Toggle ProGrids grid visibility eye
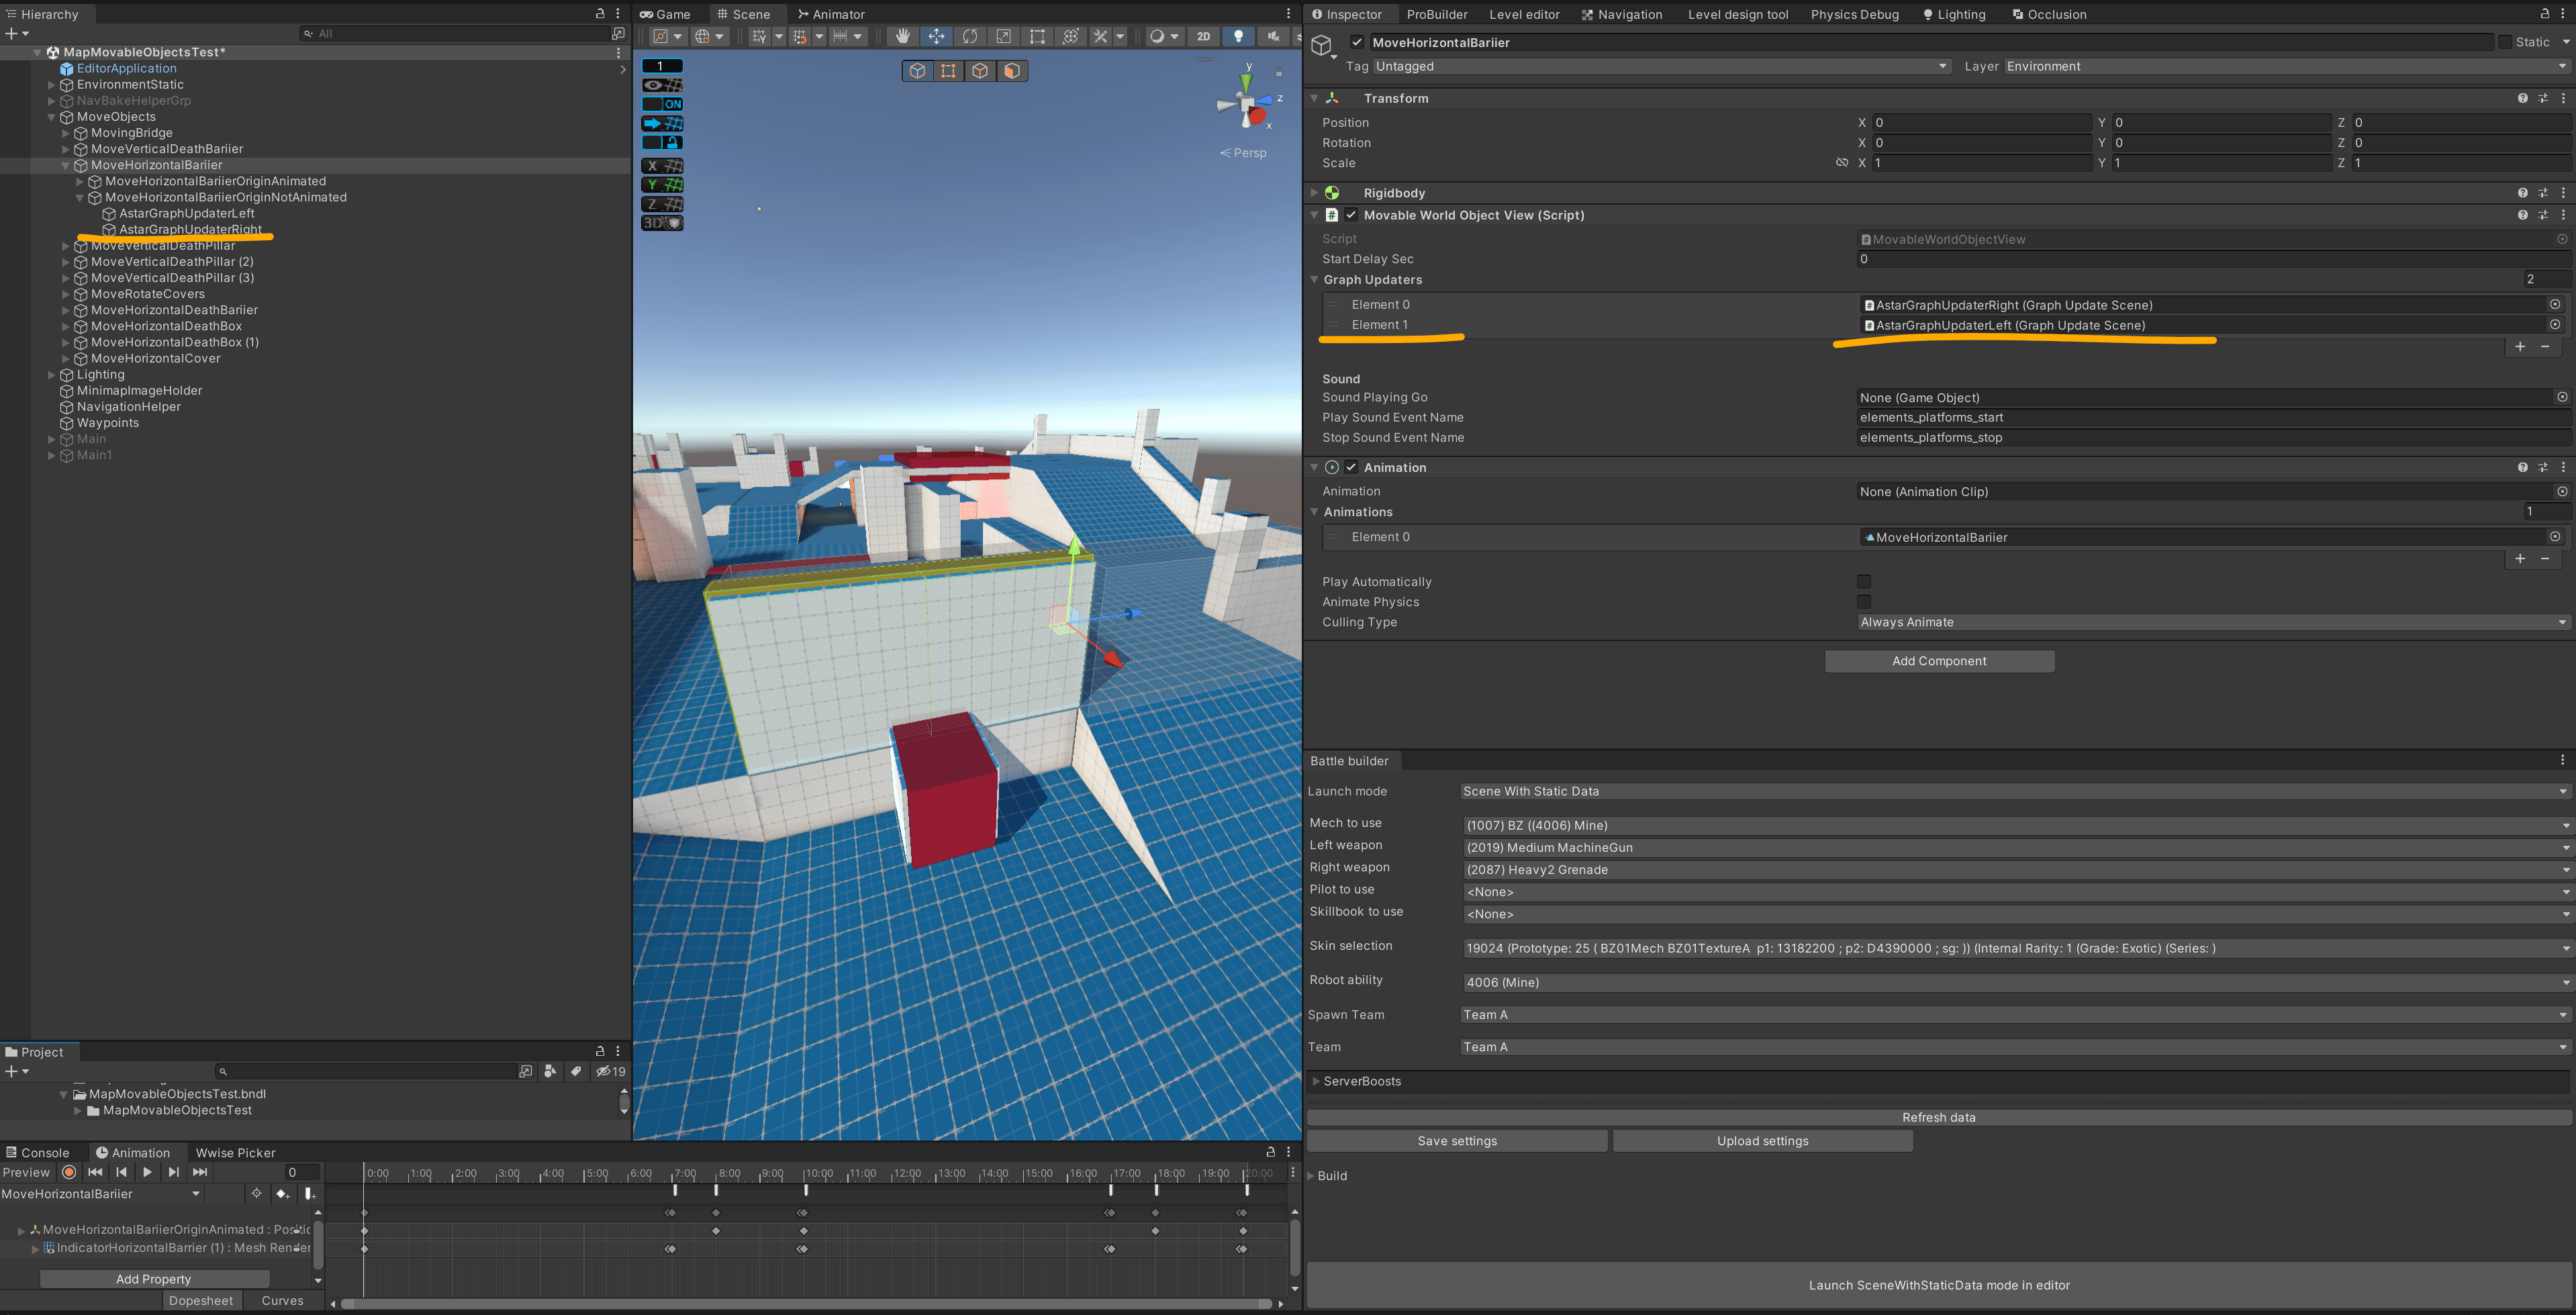 click(662, 85)
